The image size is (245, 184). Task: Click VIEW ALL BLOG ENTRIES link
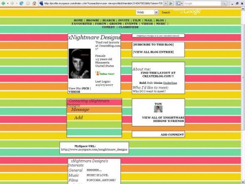153,52
